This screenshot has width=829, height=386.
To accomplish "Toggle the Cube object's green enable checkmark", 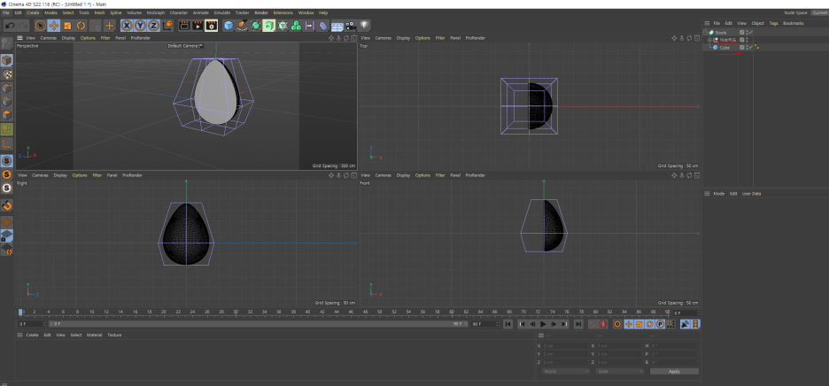I will tap(749, 47).
